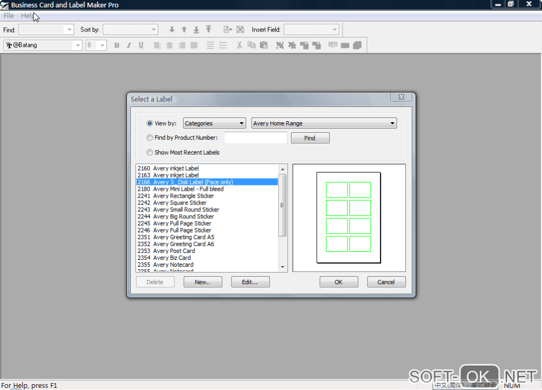Viewport: 542px width, 390px height.
Task: Click the label layout preview thumbnail
Action: point(349,218)
